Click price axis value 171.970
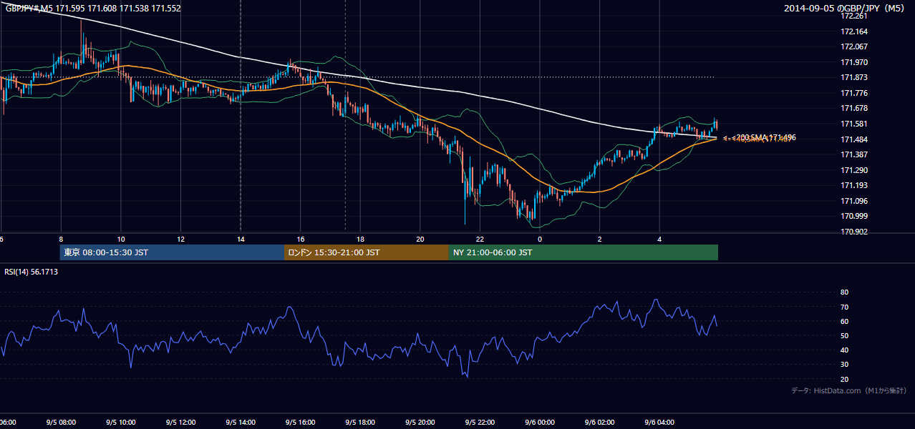Viewport: 915px width, 429px height. (854, 62)
